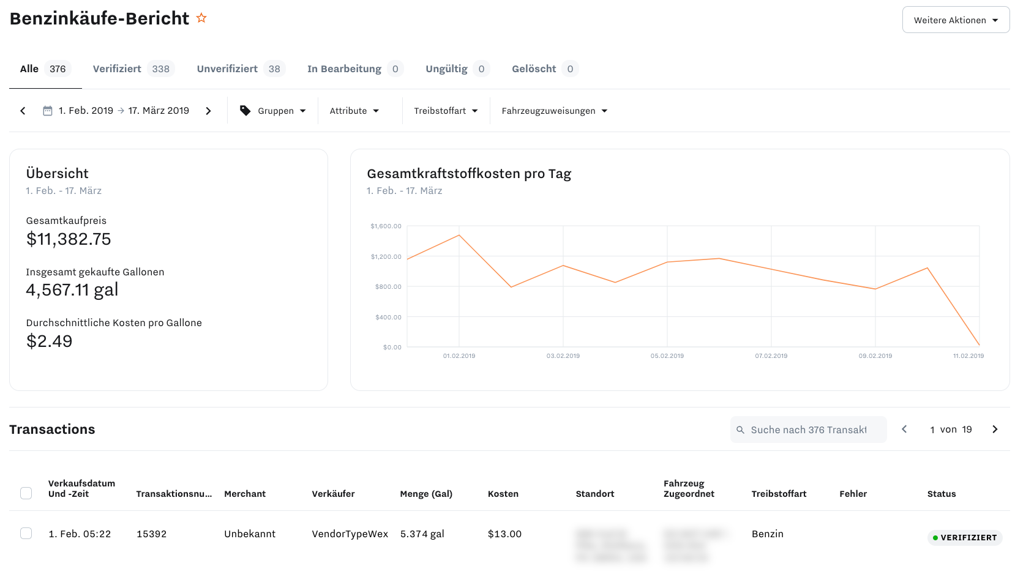
Task: Go to previous date range arrow
Action: (x=23, y=111)
